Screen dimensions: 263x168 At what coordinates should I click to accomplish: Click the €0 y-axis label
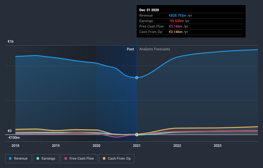(10, 131)
